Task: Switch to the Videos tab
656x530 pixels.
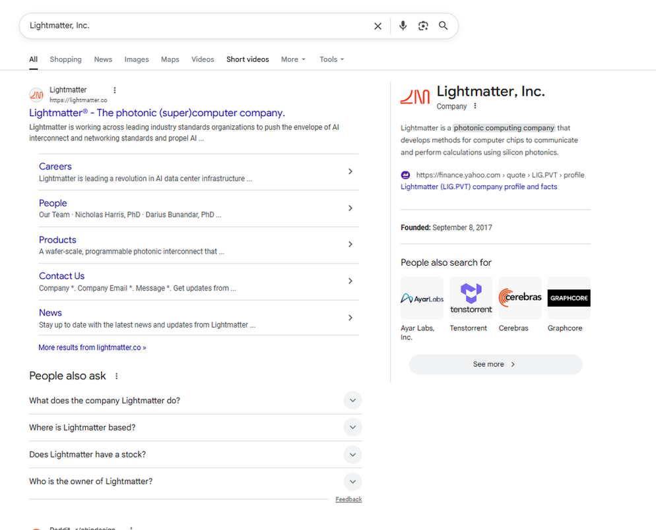Action: click(203, 59)
